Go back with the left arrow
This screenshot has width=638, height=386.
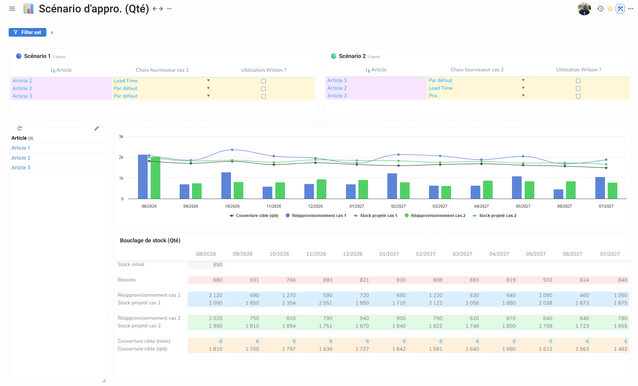(155, 9)
